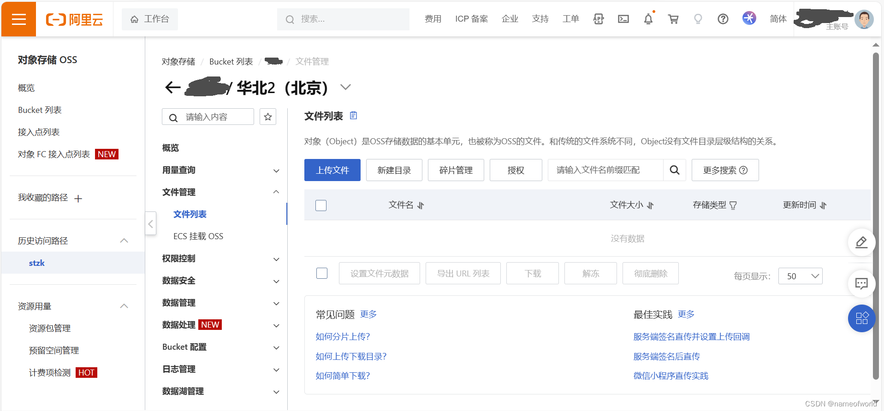The width and height of the screenshot is (884, 411).
Task: Click the 上传文件 button
Action: click(332, 170)
